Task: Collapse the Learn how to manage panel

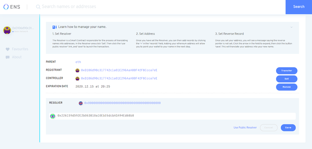Action: point(291,27)
